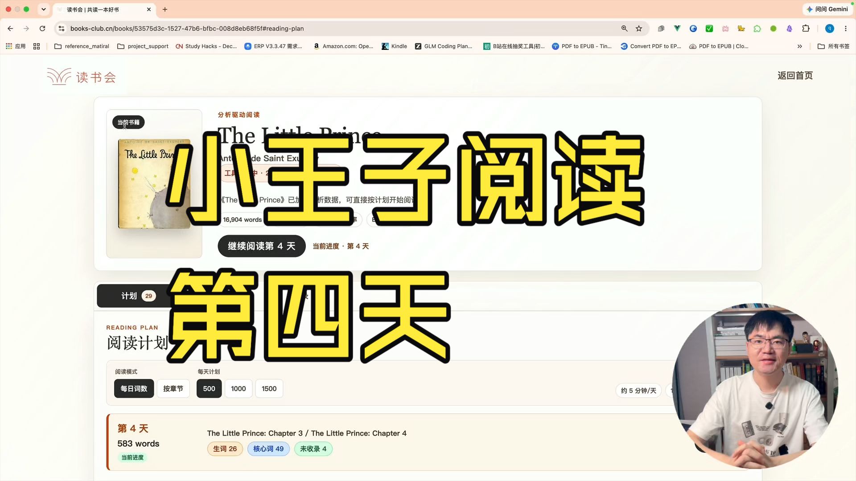Switch to the 计划 29 tab
Viewport: 856px width, 481px height.
137,296
